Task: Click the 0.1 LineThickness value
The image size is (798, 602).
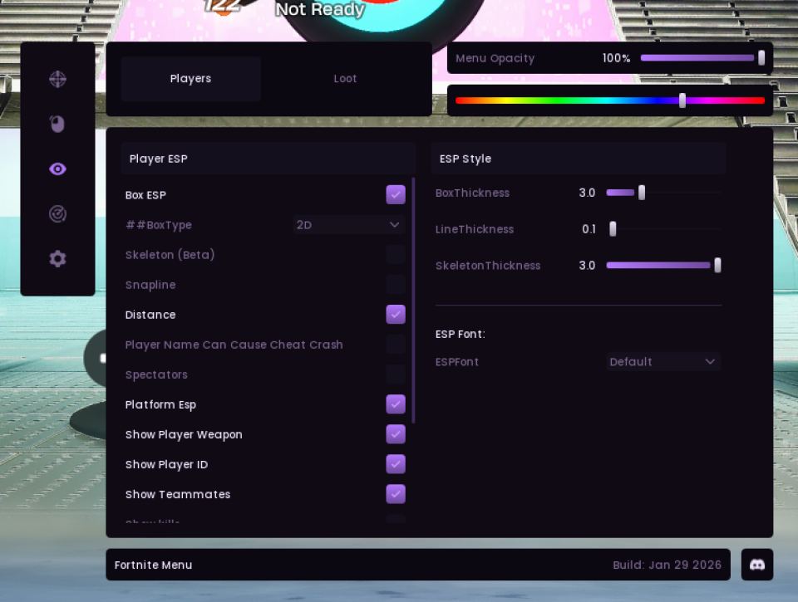Action: tap(589, 229)
